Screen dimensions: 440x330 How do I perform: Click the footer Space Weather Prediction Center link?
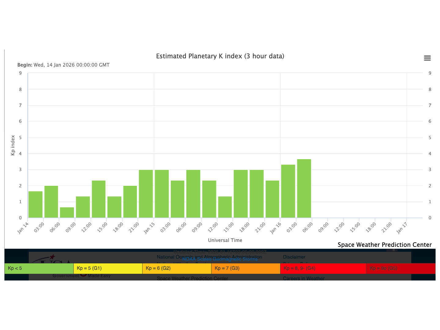[192, 278]
